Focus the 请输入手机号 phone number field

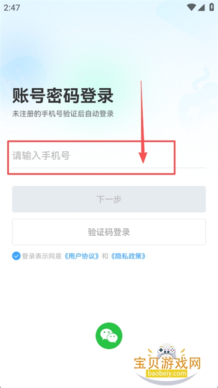[109, 156]
